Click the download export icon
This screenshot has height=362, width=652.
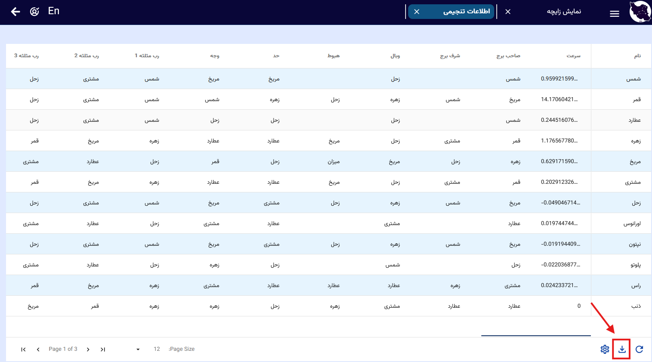click(622, 349)
